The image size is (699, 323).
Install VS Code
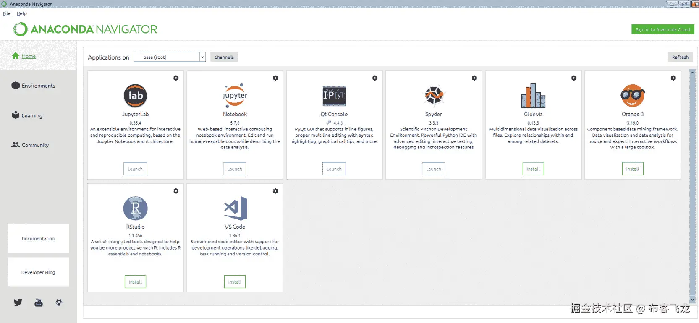(235, 281)
